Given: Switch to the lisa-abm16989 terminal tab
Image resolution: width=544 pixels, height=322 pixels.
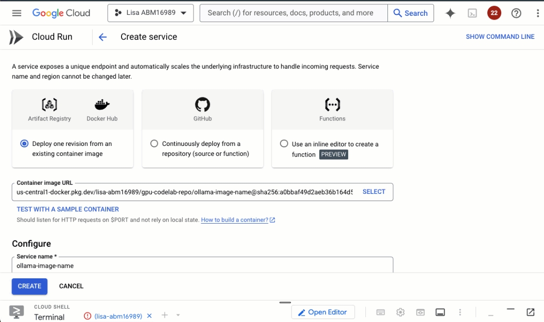Looking at the screenshot, I should 118,316.
